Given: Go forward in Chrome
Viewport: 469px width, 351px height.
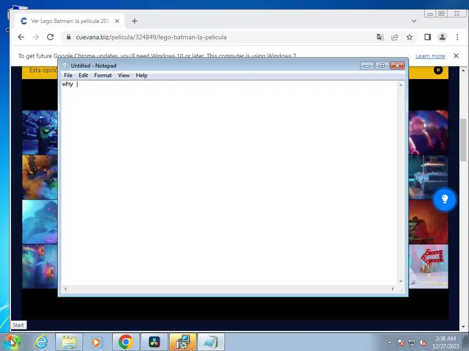Looking at the screenshot, I should tap(36, 37).
